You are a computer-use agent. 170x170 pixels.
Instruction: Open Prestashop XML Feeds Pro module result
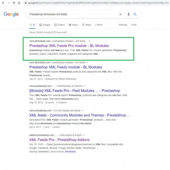coord(69,45)
